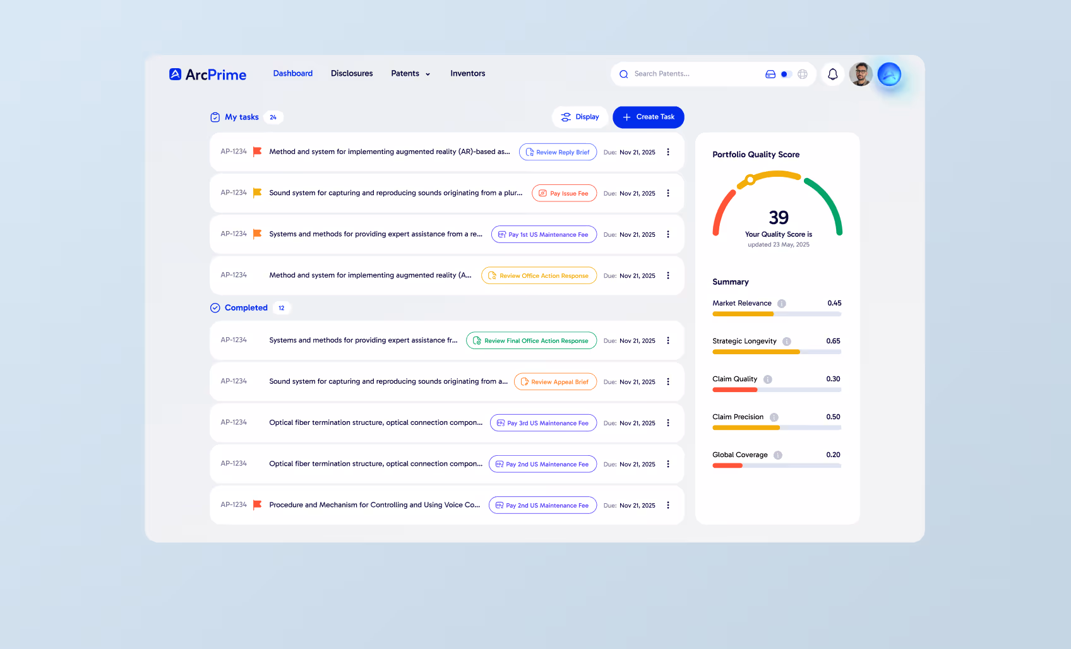Image resolution: width=1071 pixels, height=649 pixels.
Task: Show info for Market Relevance
Action: pyautogui.click(x=782, y=304)
